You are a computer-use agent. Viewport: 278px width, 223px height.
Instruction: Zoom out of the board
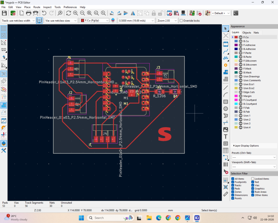(83, 13)
